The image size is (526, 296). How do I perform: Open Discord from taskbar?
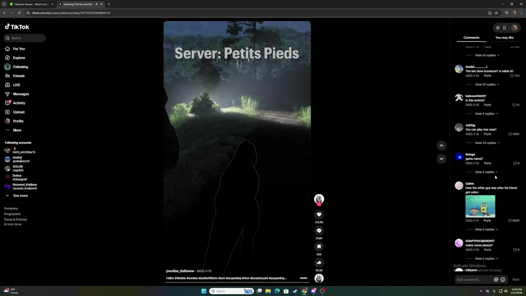314,291
